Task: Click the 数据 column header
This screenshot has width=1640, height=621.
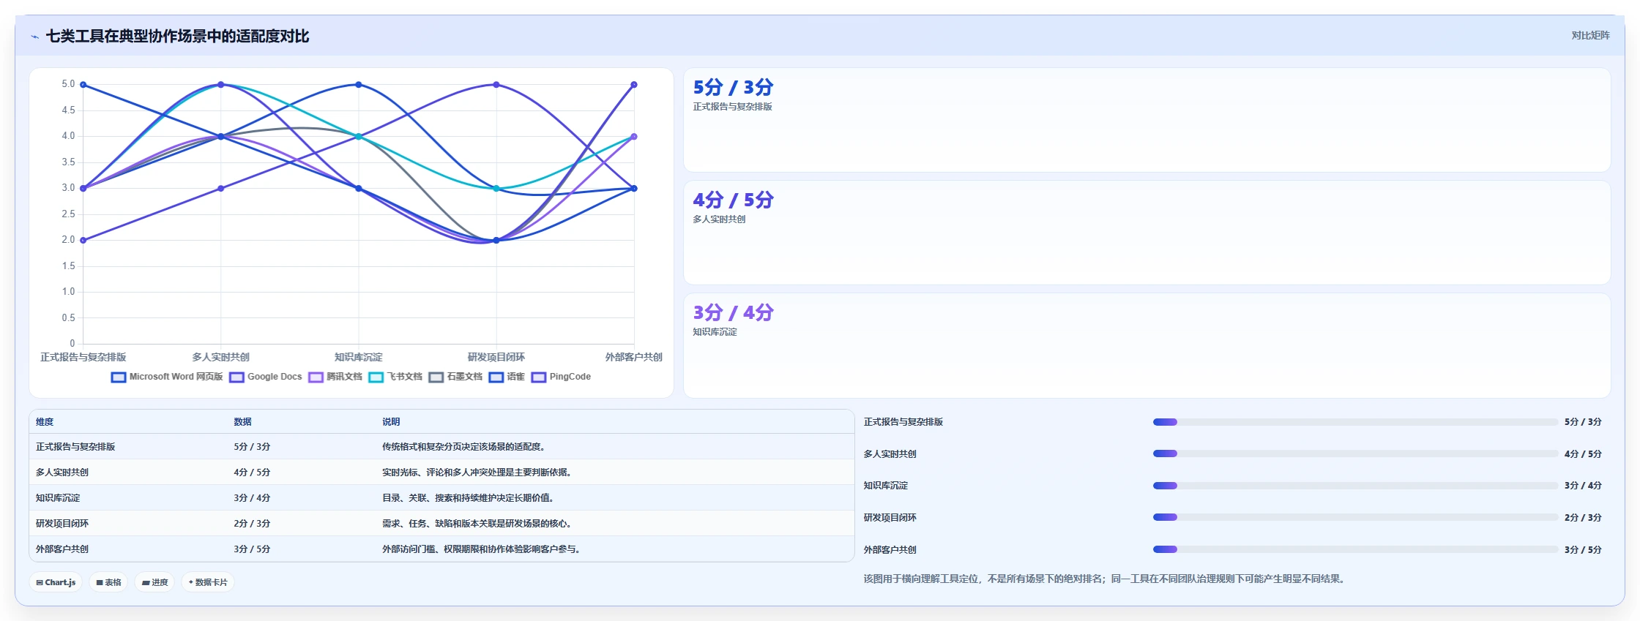Action: pos(243,422)
